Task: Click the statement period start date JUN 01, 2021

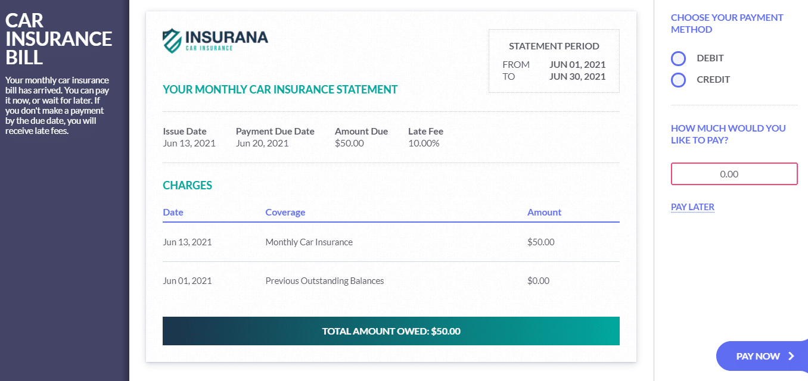Action: click(x=577, y=65)
